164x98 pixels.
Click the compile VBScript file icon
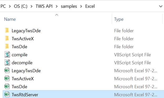coord(7,54)
